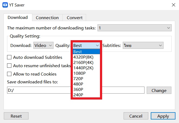Image resolution: width=179 pixels, height=123 pixels.
Task: Close the YT Saver settings window
Action: pyautogui.click(x=173, y=5)
